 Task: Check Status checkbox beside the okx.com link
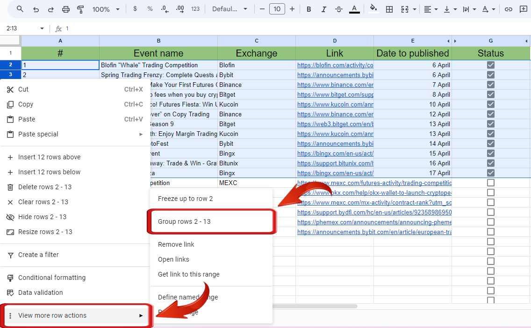(491, 193)
